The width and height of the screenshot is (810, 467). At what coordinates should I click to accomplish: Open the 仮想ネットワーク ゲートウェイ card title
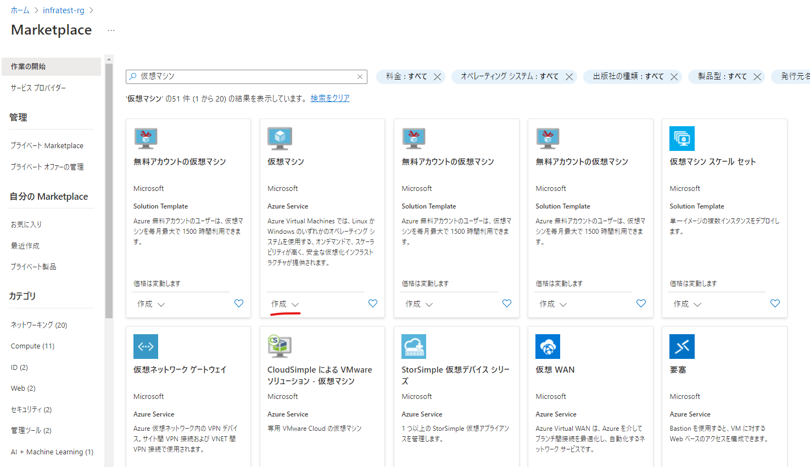180,370
